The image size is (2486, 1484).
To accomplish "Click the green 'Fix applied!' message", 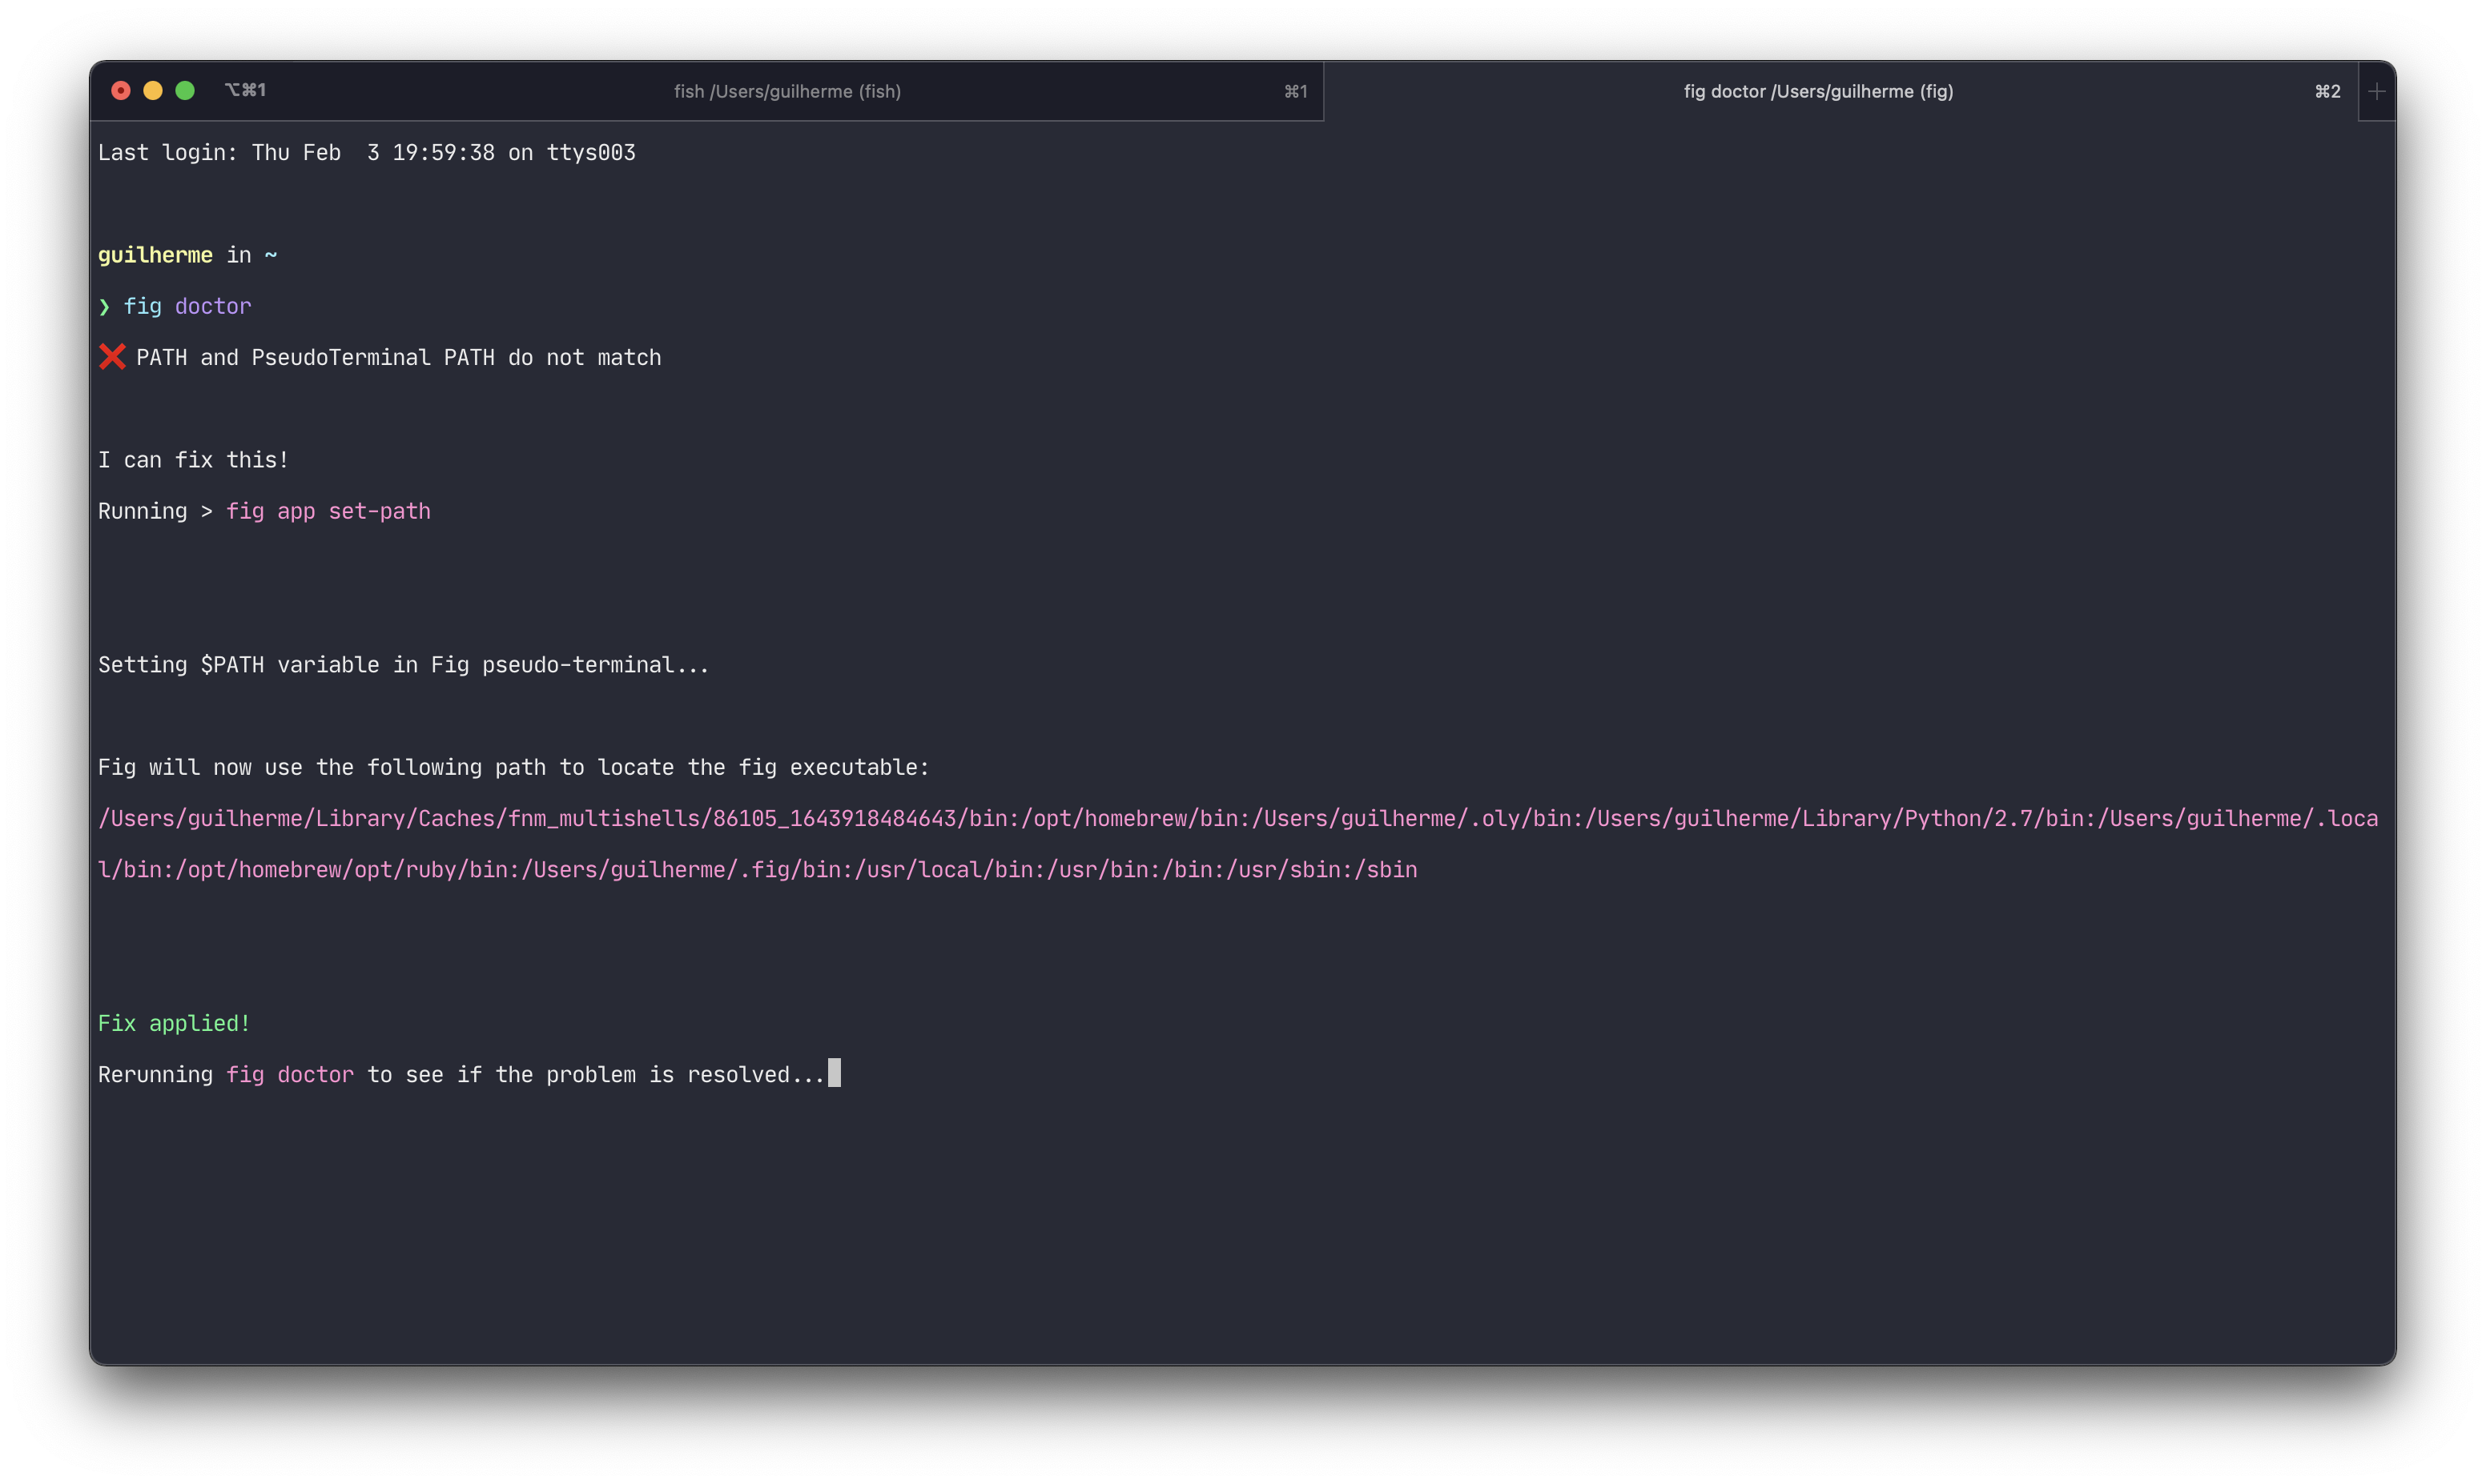I will (x=174, y=1023).
